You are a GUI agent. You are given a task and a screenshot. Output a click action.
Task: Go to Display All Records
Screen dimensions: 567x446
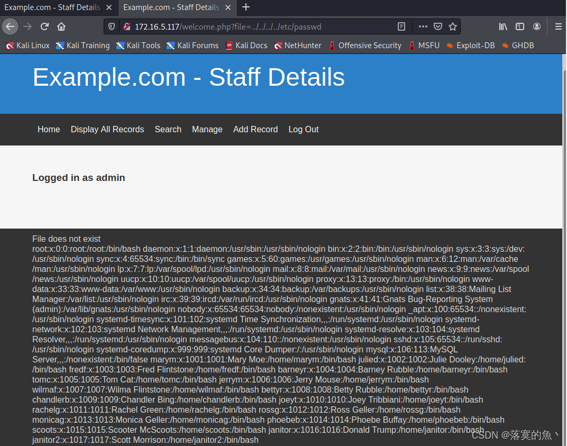click(x=107, y=130)
